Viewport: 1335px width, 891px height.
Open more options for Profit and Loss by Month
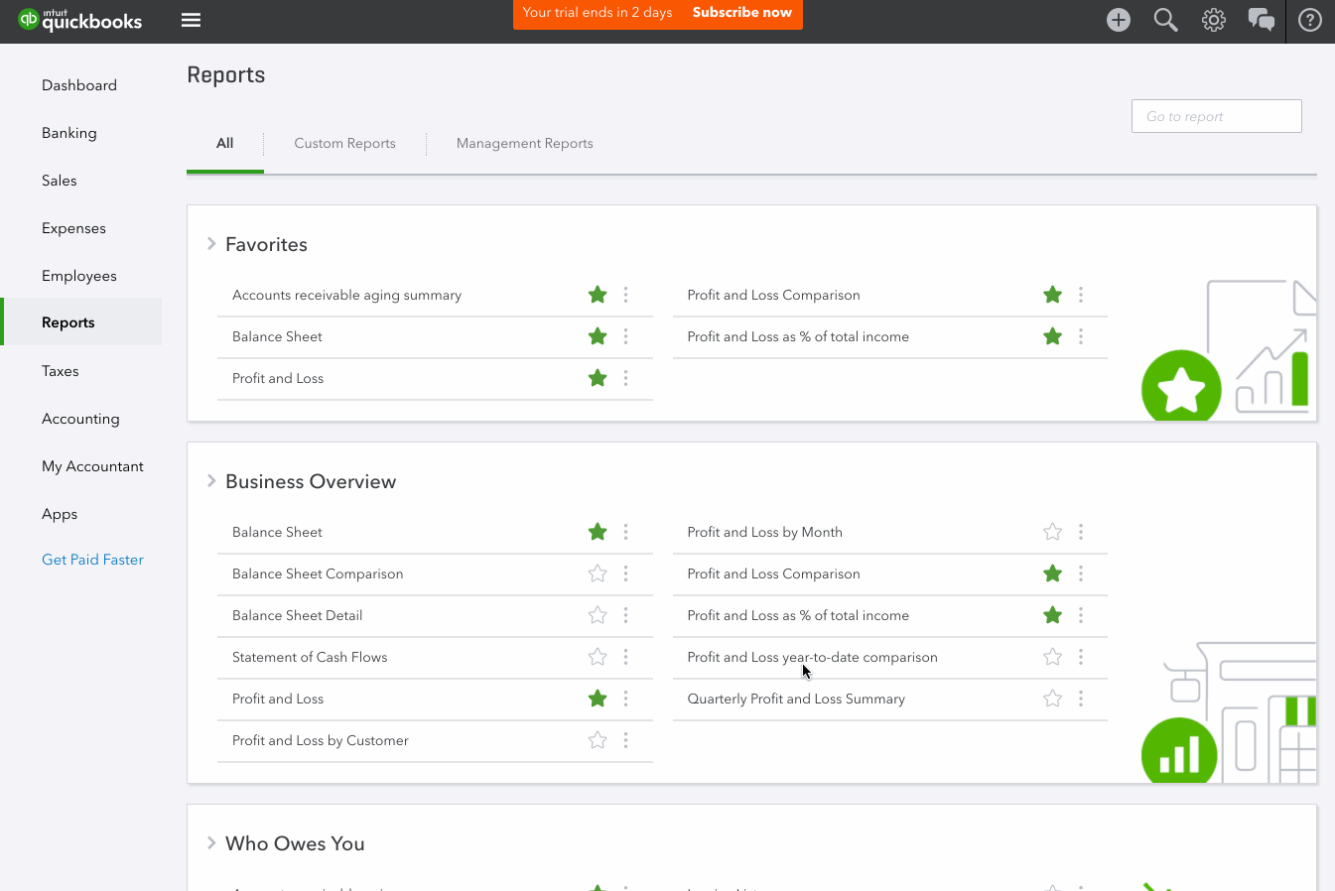(1081, 532)
